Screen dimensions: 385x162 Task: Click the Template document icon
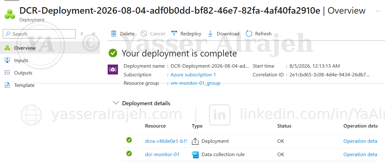point(7,85)
